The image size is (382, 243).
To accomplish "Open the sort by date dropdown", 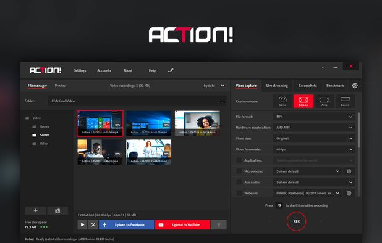I will coord(214,86).
